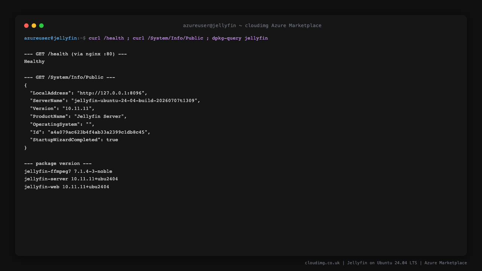Click the terminal title 'azureuser@jellyfin ~ cloudimg Azure Marketplace'
The width and height of the screenshot is (482, 271).
point(252,26)
